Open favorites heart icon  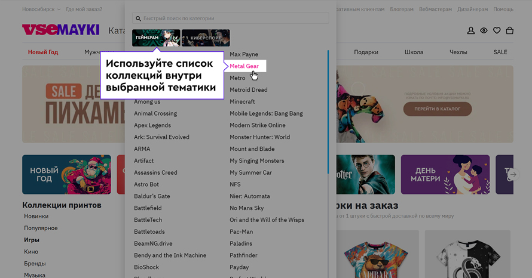(497, 30)
